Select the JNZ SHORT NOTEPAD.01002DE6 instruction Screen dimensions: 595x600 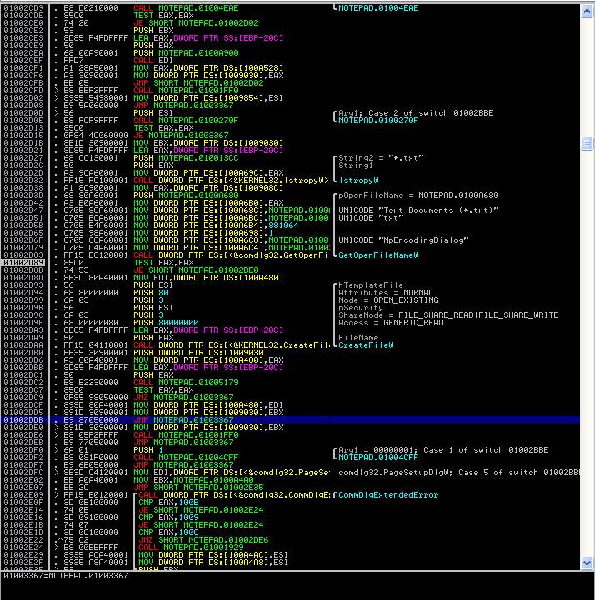[x=203, y=539]
